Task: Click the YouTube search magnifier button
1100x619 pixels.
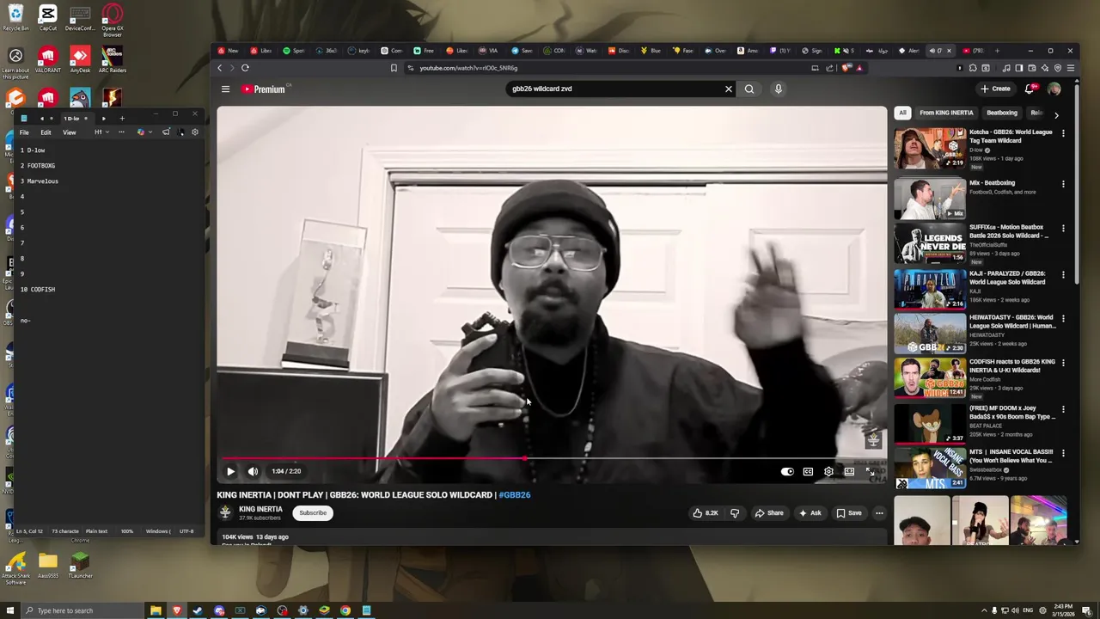Action: pos(749,89)
